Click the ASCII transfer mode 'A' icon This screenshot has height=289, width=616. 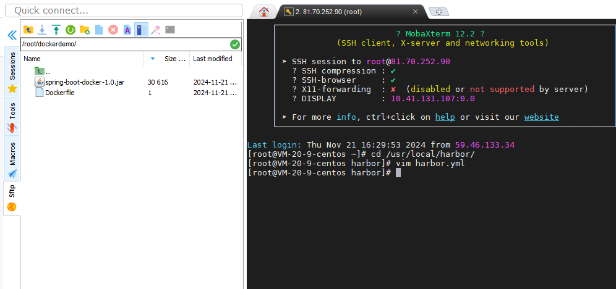pos(127,30)
